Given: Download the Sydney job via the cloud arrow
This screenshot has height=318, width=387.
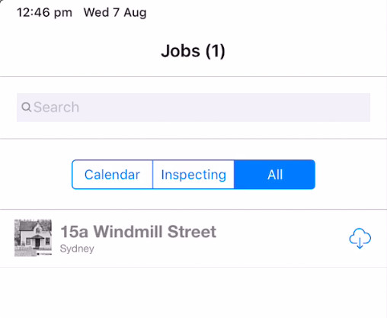Looking at the screenshot, I should (x=360, y=238).
